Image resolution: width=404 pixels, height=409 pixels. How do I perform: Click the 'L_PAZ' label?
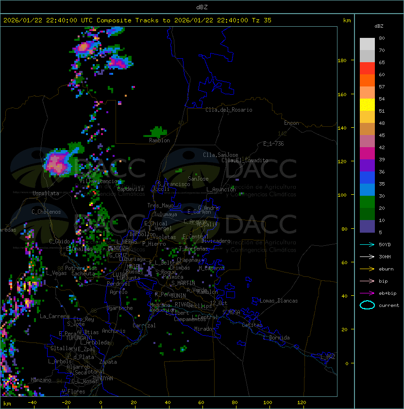coord(328,357)
